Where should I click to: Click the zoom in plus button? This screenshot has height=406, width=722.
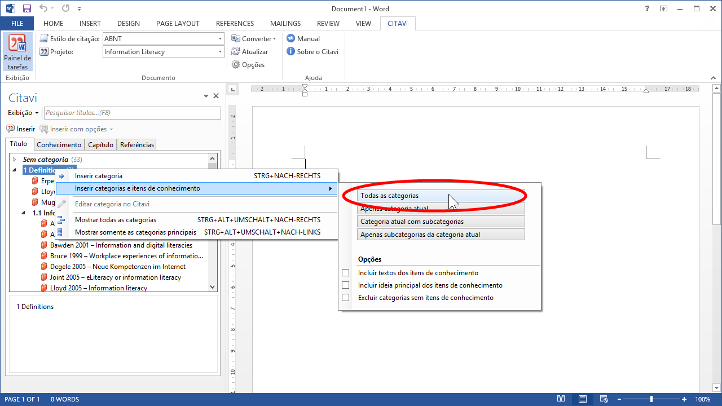click(684, 399)
